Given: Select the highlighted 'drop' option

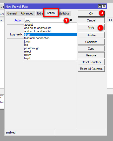Looking at the screenshot, I should point(51,35).
